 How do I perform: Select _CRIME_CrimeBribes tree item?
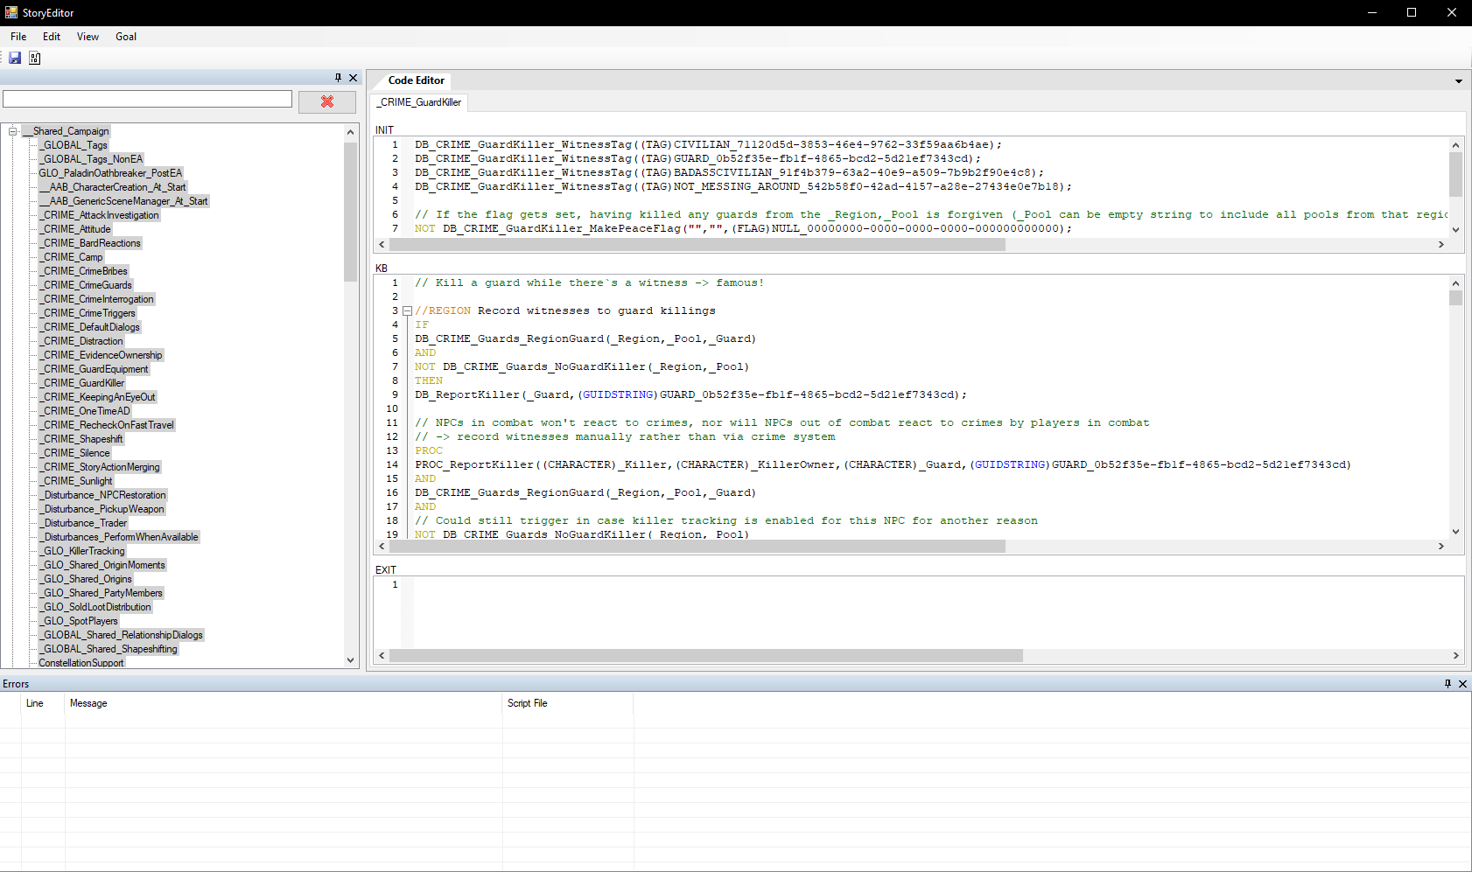[x=83, y=271]
